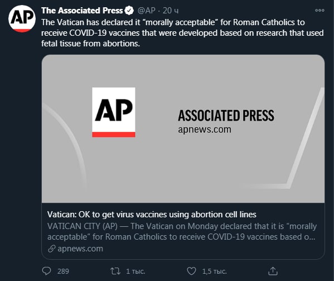Like the tweet with the heart icon
This screenshot has width=334, height=281.
(x=191, y=271)
